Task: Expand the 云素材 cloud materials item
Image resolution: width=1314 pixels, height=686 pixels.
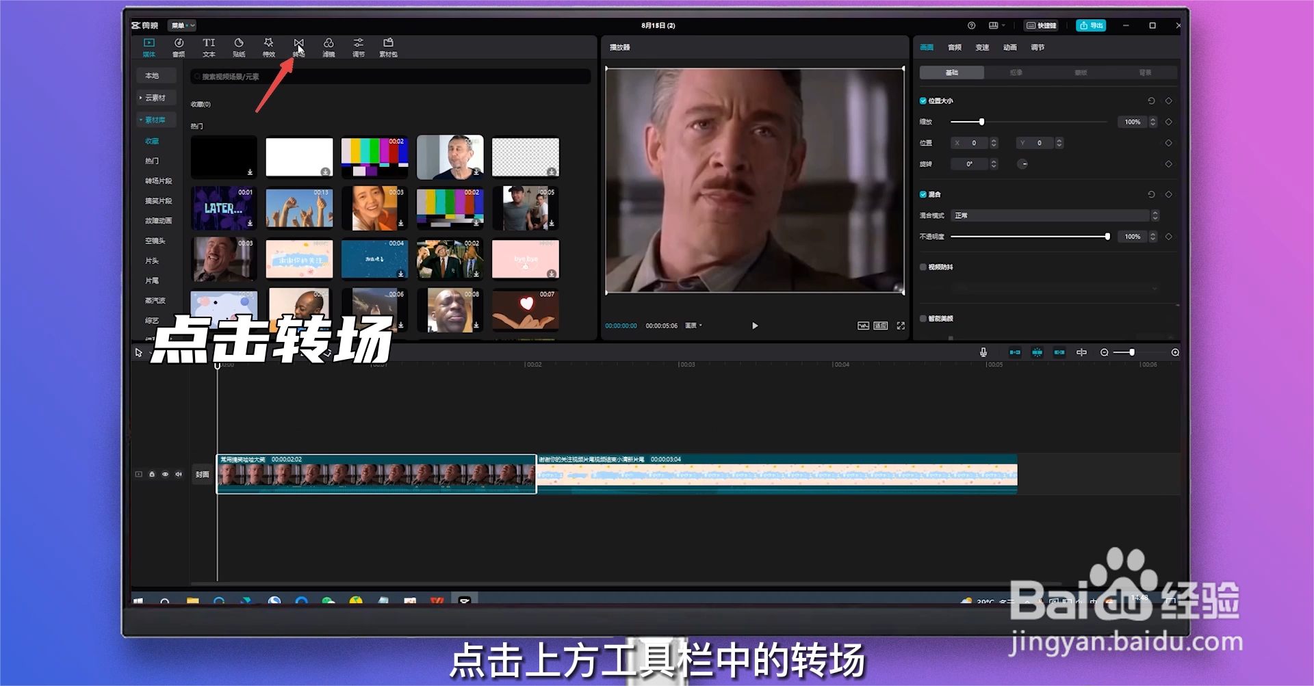Action: (156, 98)
